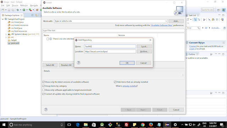Select the Package Explorer tab
Viewport: 227px width, 128px height.
click(x=12, y=15)
